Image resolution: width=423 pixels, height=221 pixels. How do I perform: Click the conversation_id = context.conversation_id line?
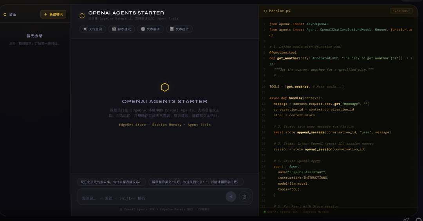[x=314, y=110]
